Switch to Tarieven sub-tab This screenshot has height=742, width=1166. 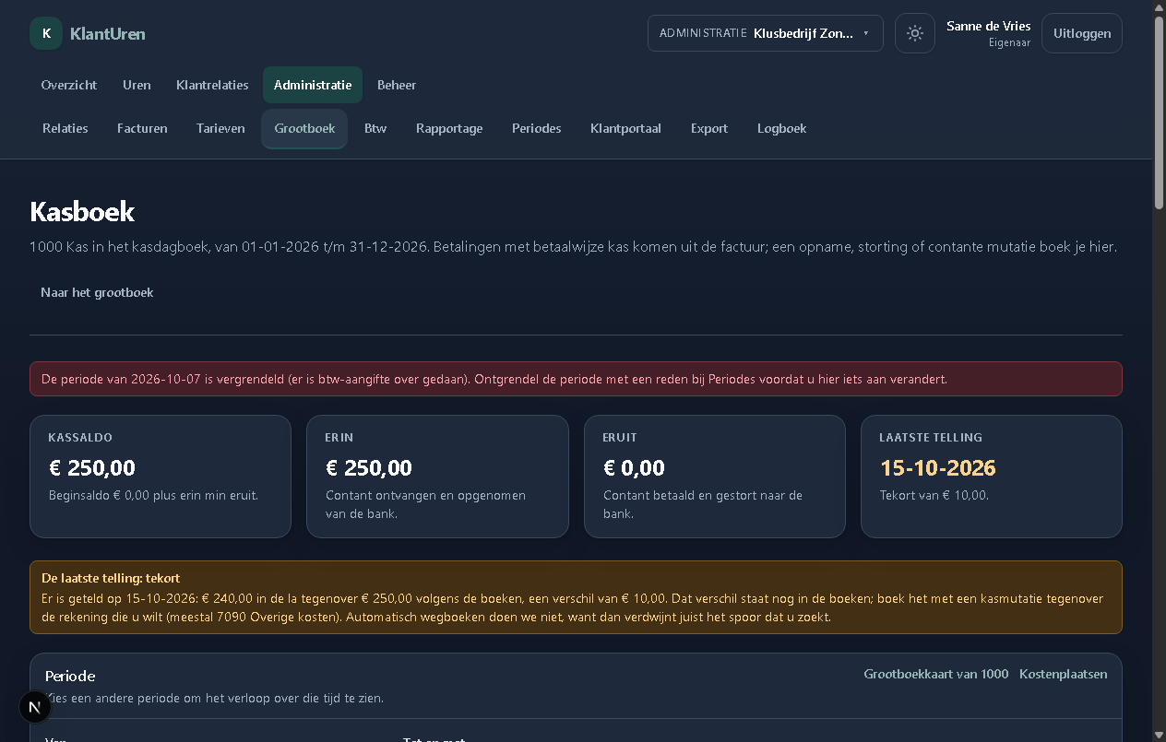(220, 129)
